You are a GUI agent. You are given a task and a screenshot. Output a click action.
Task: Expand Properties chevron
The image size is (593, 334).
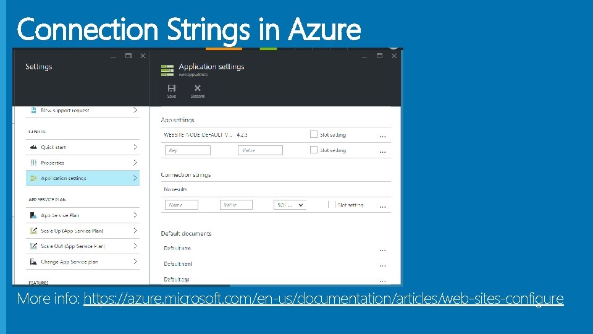coord(135,163)
